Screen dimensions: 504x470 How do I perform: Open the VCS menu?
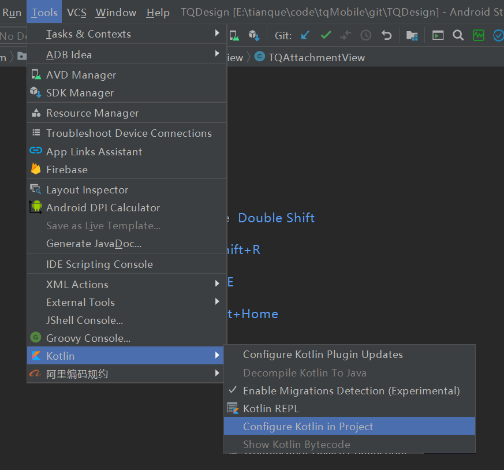click(77, 12)
